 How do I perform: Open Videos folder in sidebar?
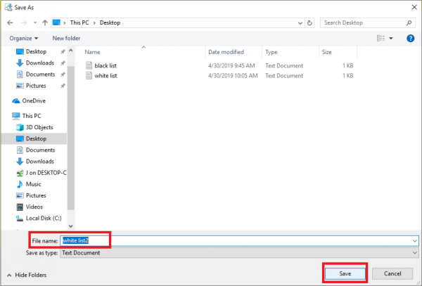(x=34, y=207)
